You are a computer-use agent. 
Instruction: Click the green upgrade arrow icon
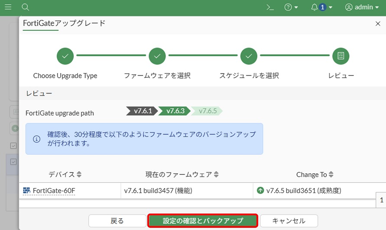260,190
